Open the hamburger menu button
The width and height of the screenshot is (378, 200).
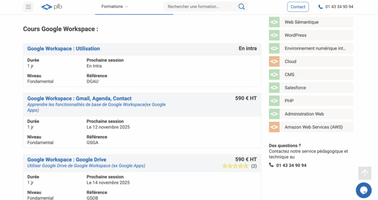28,7
